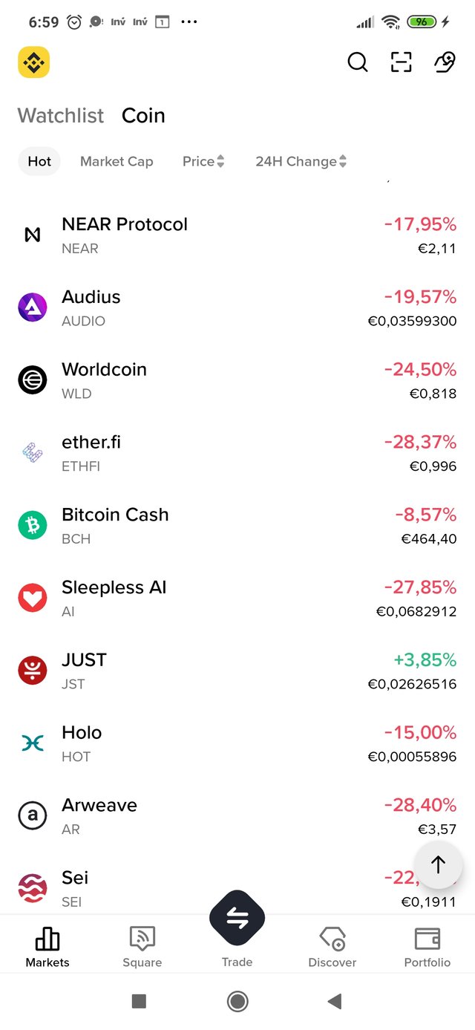This screenshot has width=475, height=1030.
Task: Tap the Worldcoin logo icon
Action: (x=33, y=380)
